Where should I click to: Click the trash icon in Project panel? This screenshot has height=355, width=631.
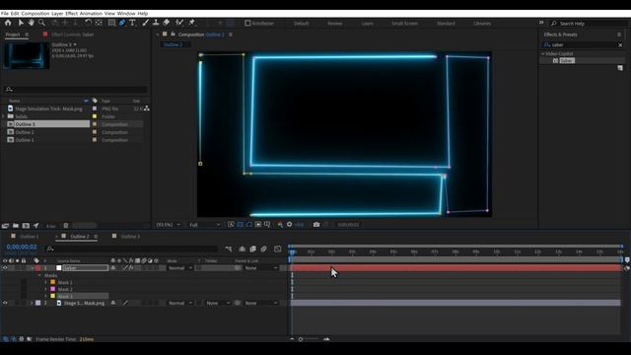click(x=66, y=226)
